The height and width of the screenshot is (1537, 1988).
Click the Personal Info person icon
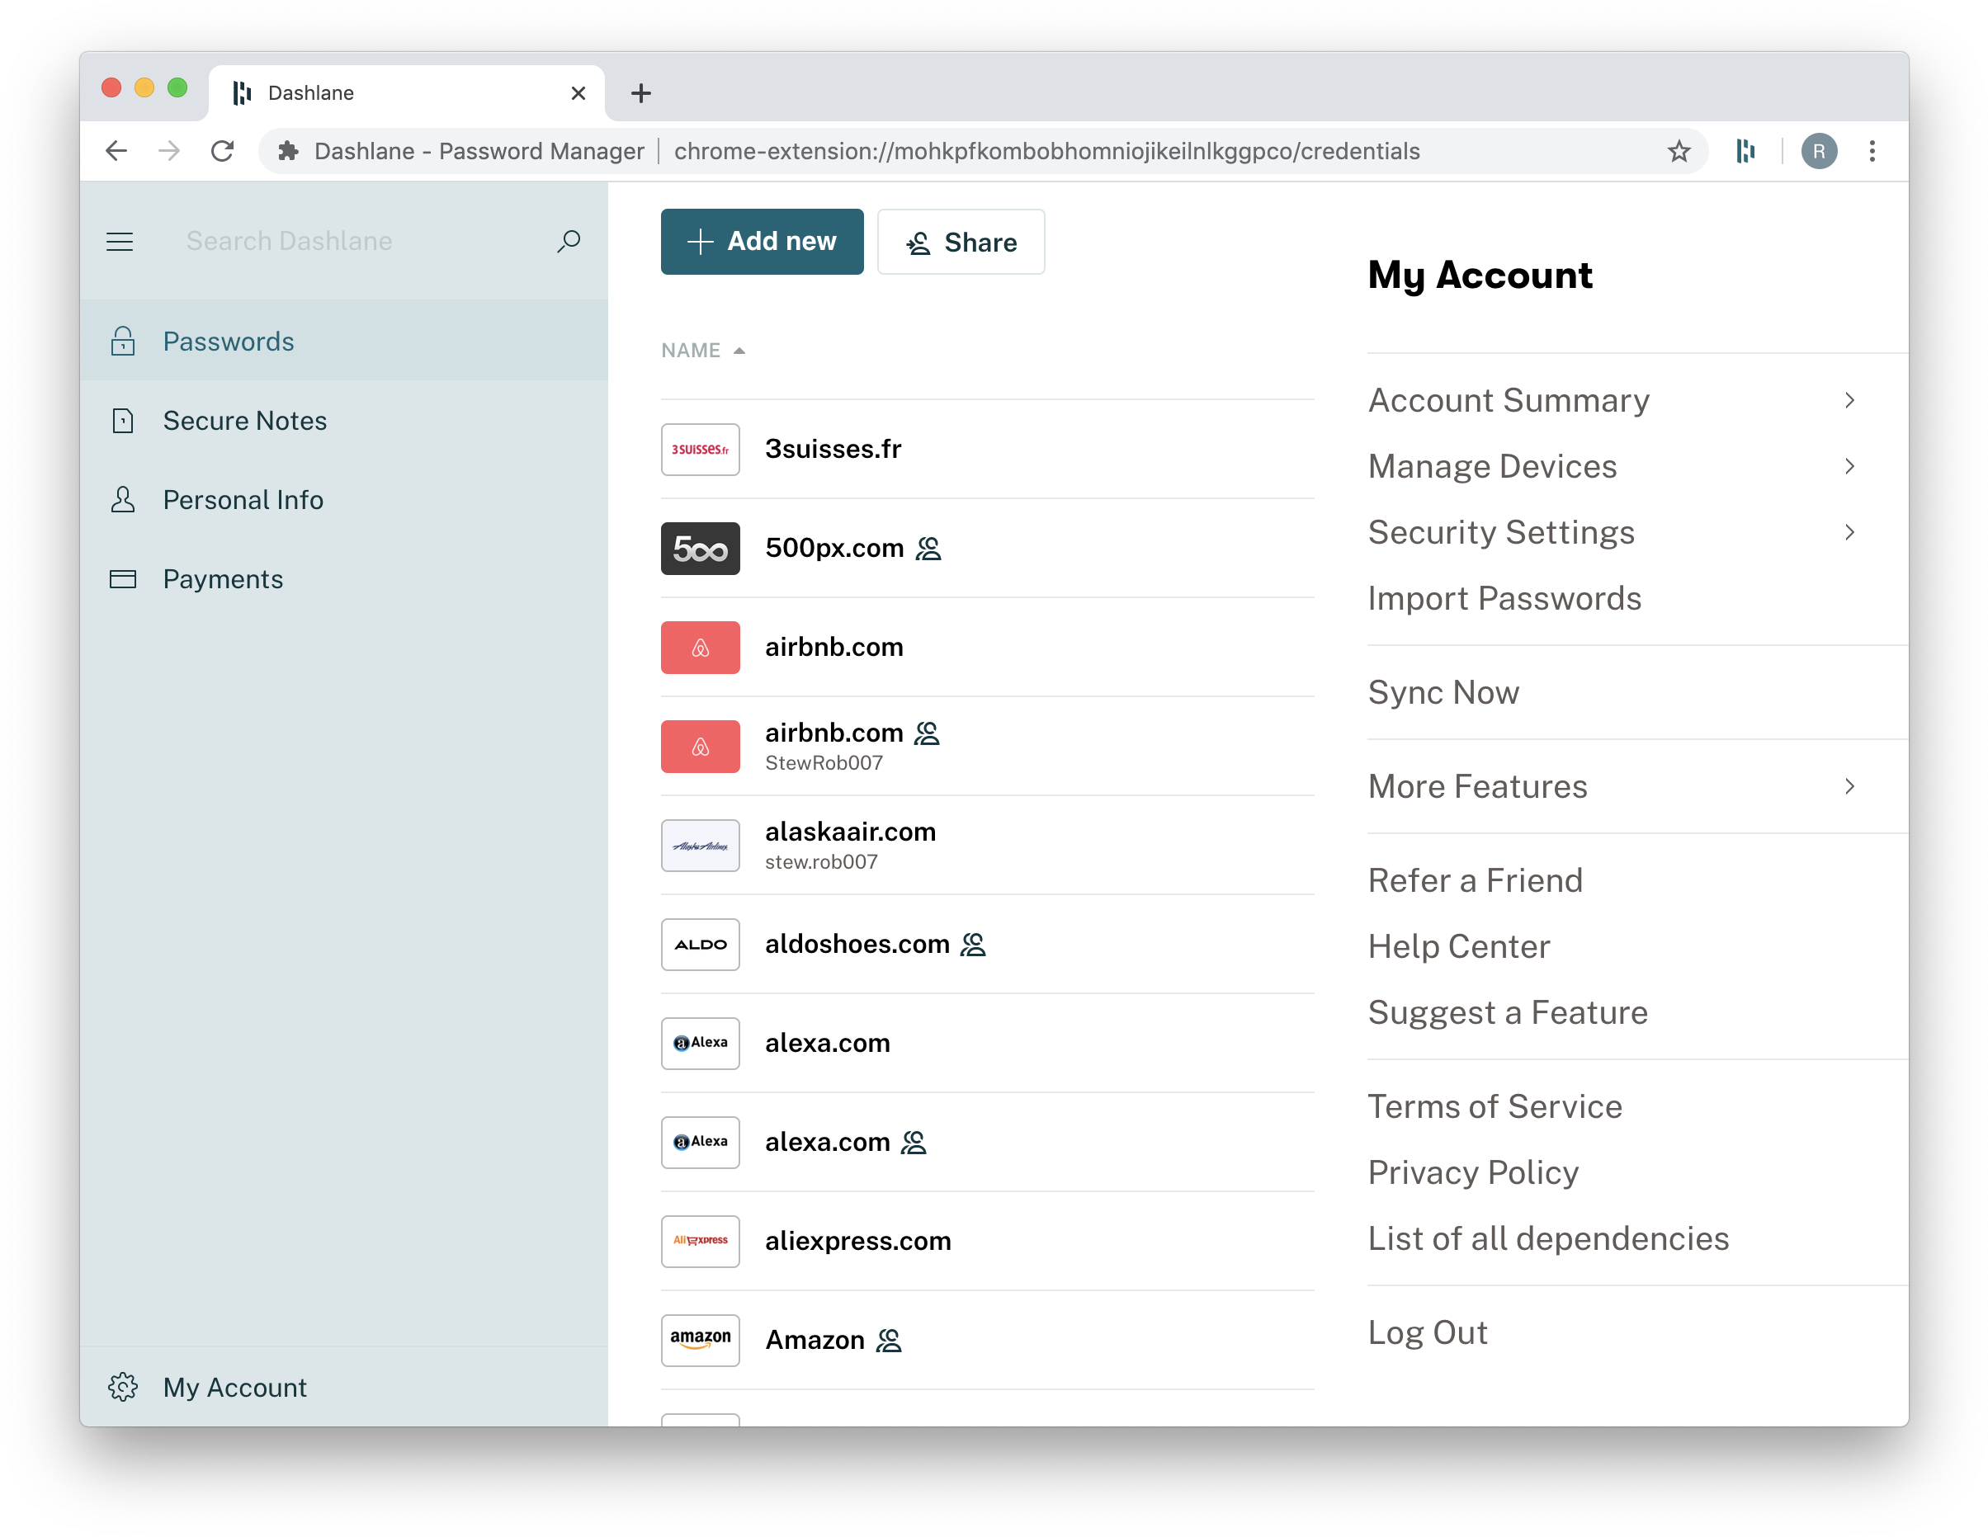[x=123, y=498]
